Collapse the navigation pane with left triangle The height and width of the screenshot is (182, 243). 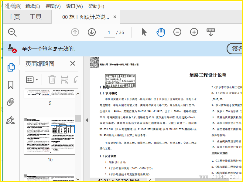click(x=87, y=120)
